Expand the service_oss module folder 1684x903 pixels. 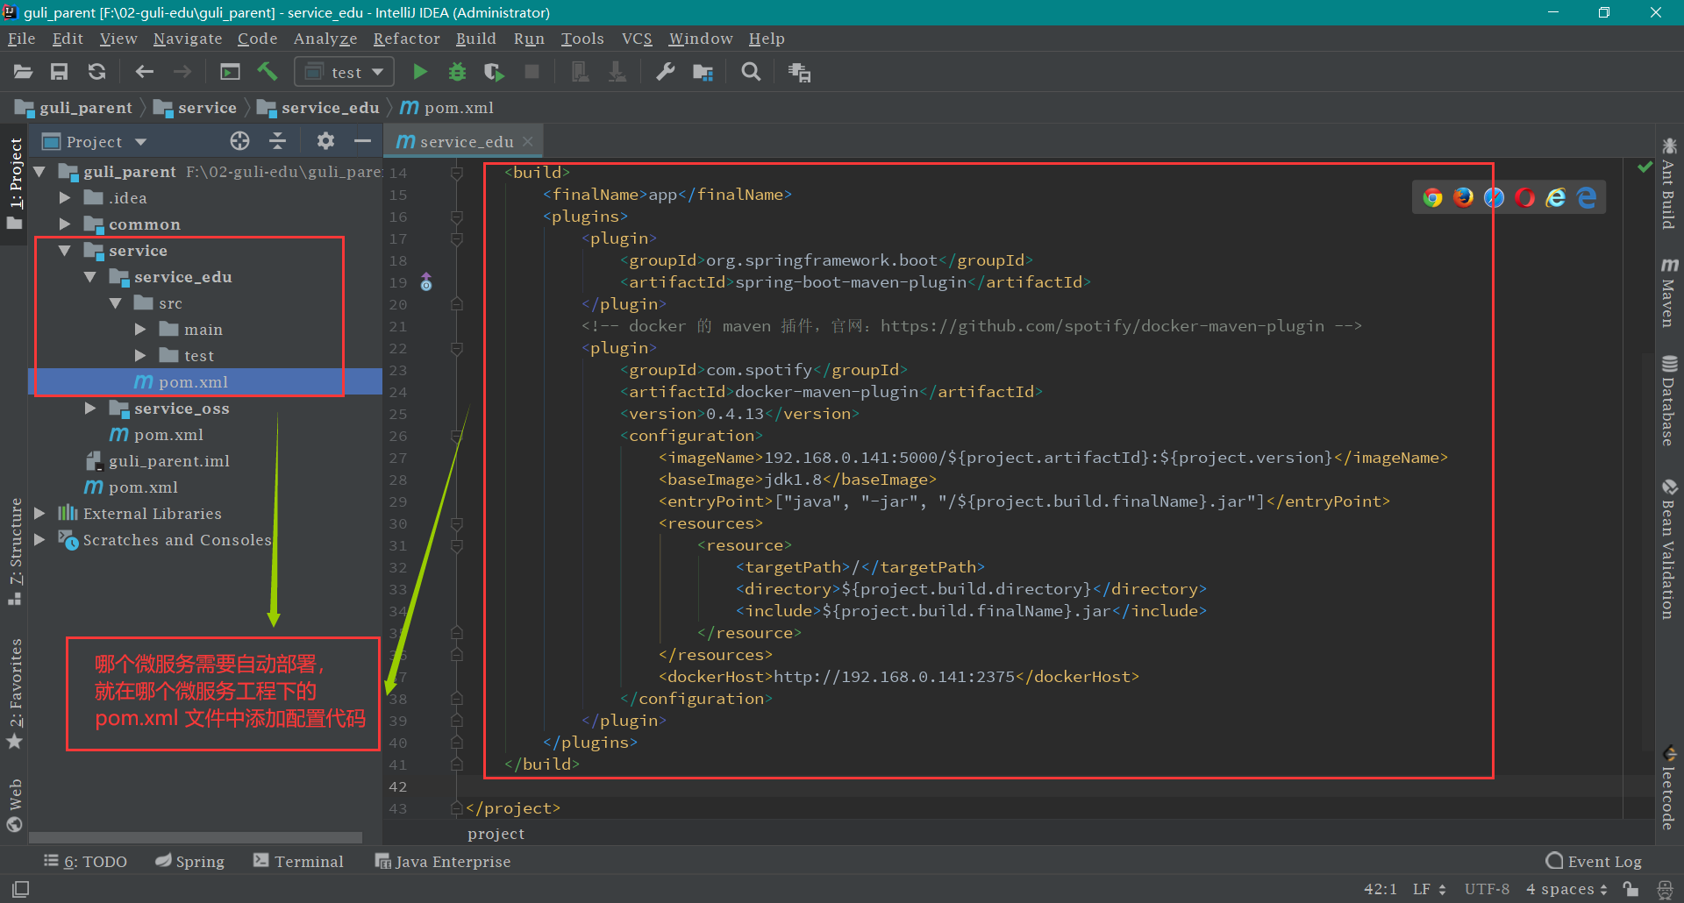point(90,409)
